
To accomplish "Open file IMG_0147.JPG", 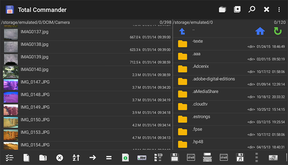I will tap(87, 85).
